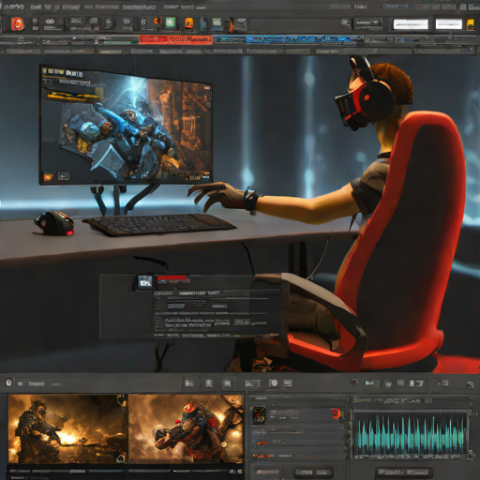
Task: Select the green square toolbar icon
Action: click(171, 22)
